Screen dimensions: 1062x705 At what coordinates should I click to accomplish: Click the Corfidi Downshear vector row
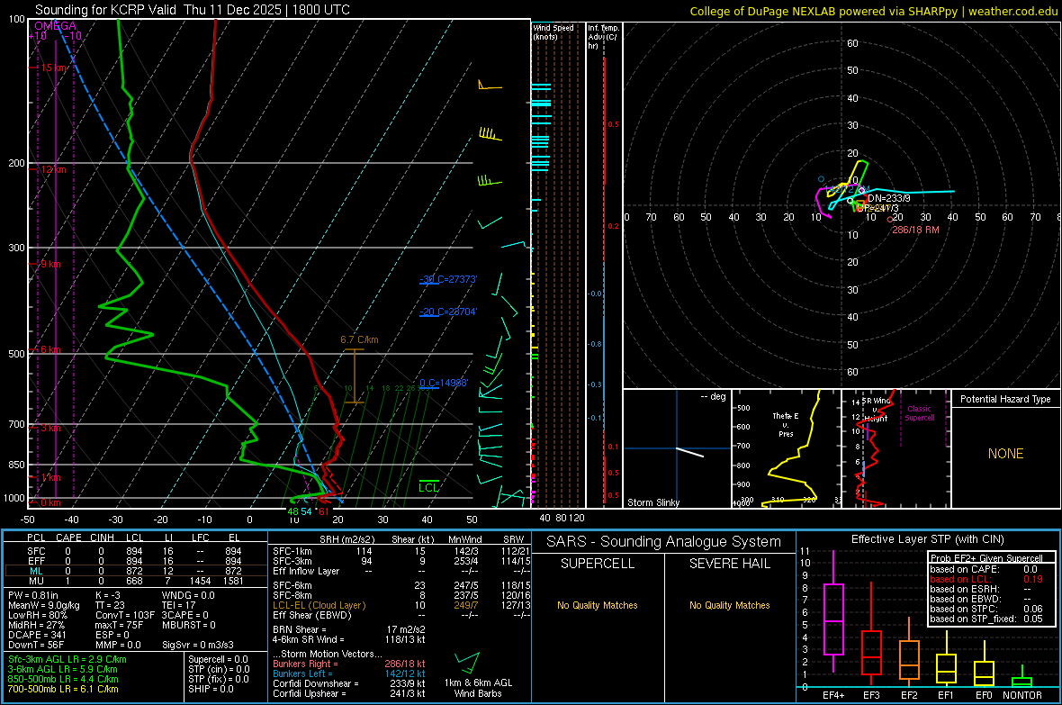(349, 683)
